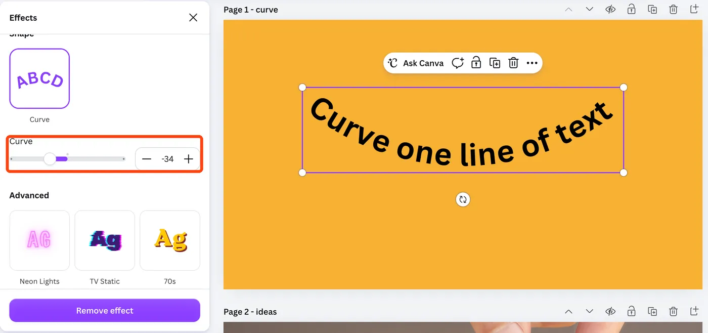The width and height of the screenshot is (708, 333).
Task: Click the comment icon in floating toolbar
Action: coord(458,63)
